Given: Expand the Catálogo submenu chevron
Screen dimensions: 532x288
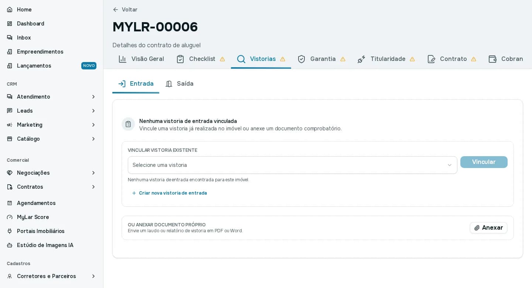Looking at the screenshot, I should pyautogui.click(x=93, y=139).
